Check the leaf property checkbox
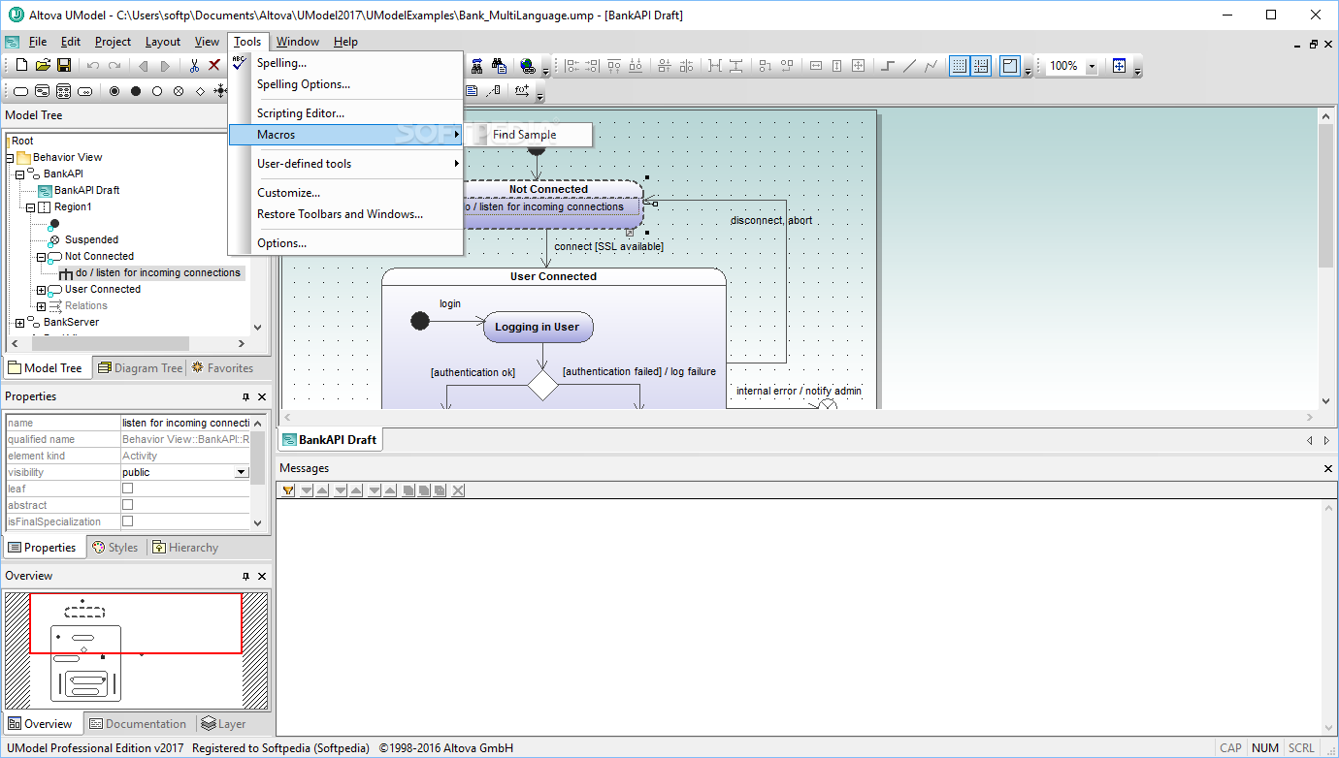This screenshot has width=1339, height=758. [127, 489]
